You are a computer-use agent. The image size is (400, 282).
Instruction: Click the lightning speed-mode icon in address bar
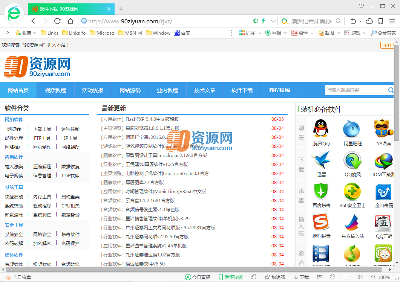(x=263, y=21)
